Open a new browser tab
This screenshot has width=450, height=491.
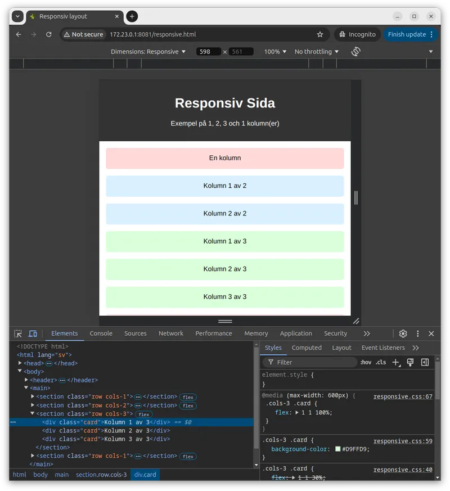tap(132, 16)
